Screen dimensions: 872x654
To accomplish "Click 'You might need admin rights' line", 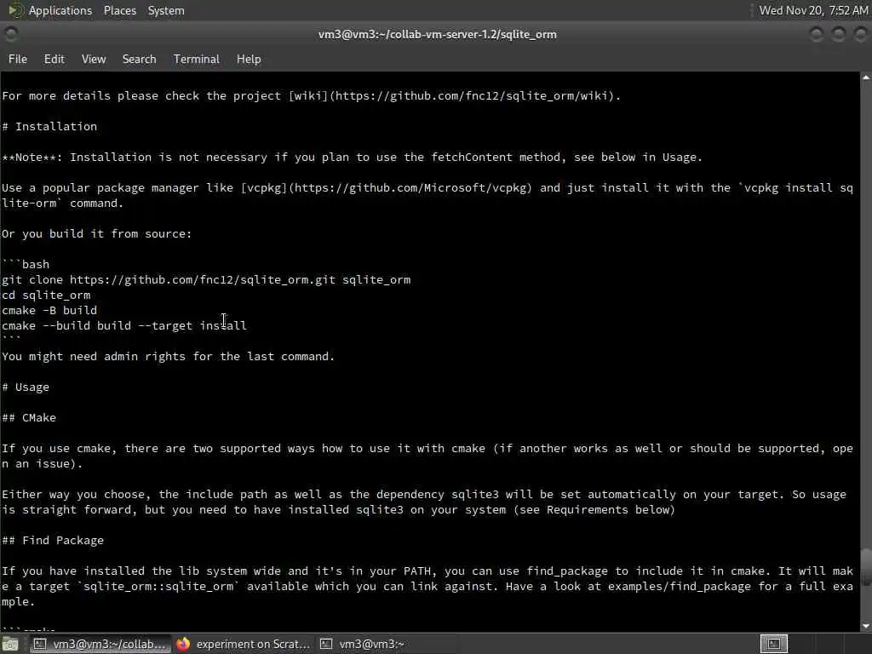I will 168,357.
